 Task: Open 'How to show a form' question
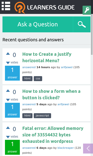51,94
